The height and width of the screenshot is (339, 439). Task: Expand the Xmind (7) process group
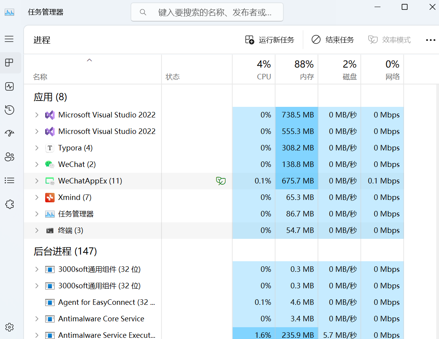37,197
